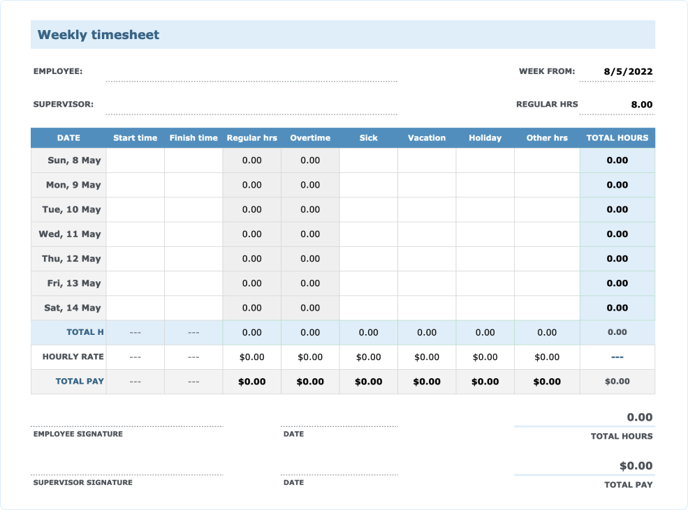Click the Employee name input field
688x510 pixels.
[x=251, y=75]
